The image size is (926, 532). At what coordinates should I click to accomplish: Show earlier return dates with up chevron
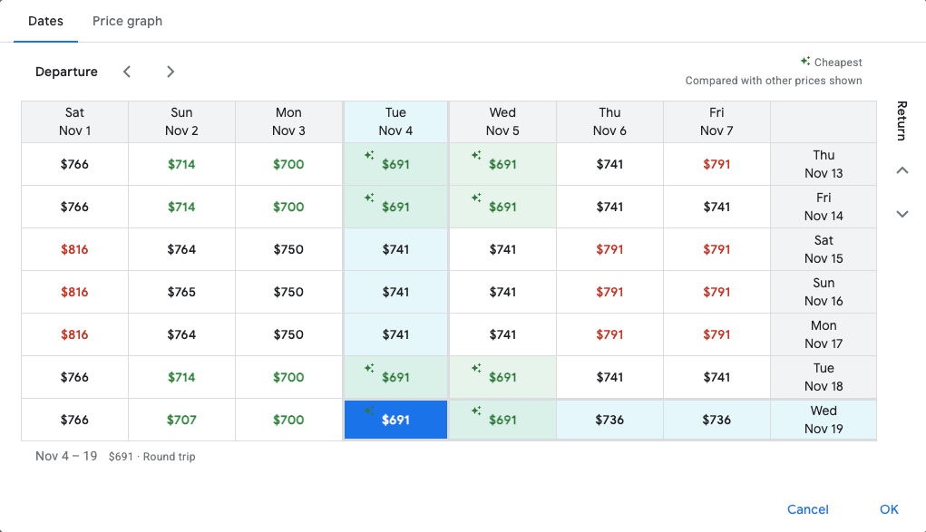pyautogui.click(x=902, y=170)
